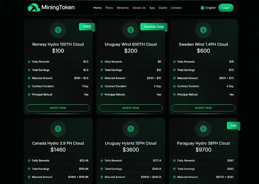The width and height of the screenshot is (259, 184).
Task: Click the globe language icon
Action: pyautogui.click(x=203, y=8)
